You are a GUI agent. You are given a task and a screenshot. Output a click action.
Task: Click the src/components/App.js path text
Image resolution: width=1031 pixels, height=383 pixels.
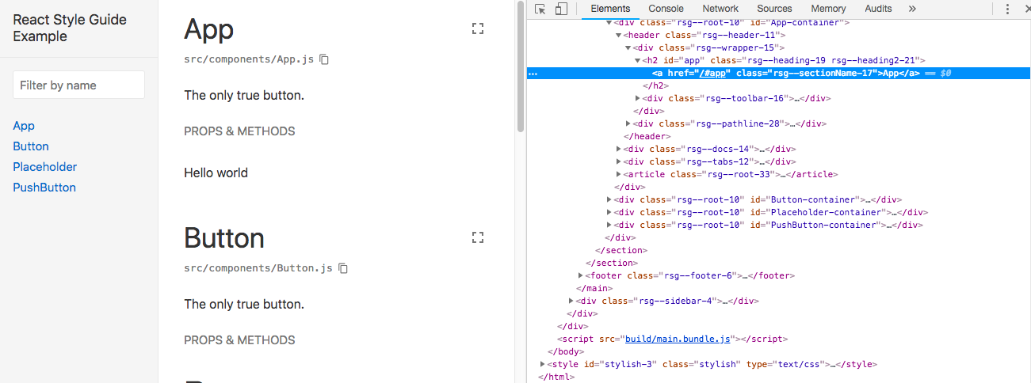point(249,59)
